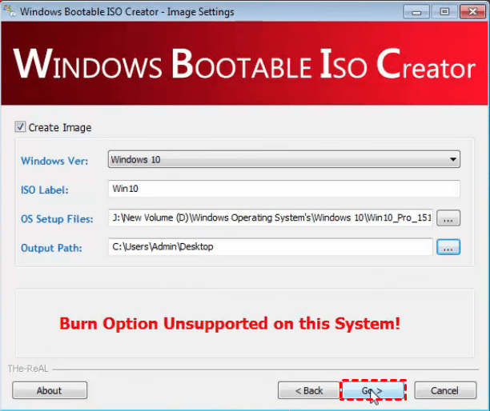Click the 'ISO Label:' caption

click(44, 190)
